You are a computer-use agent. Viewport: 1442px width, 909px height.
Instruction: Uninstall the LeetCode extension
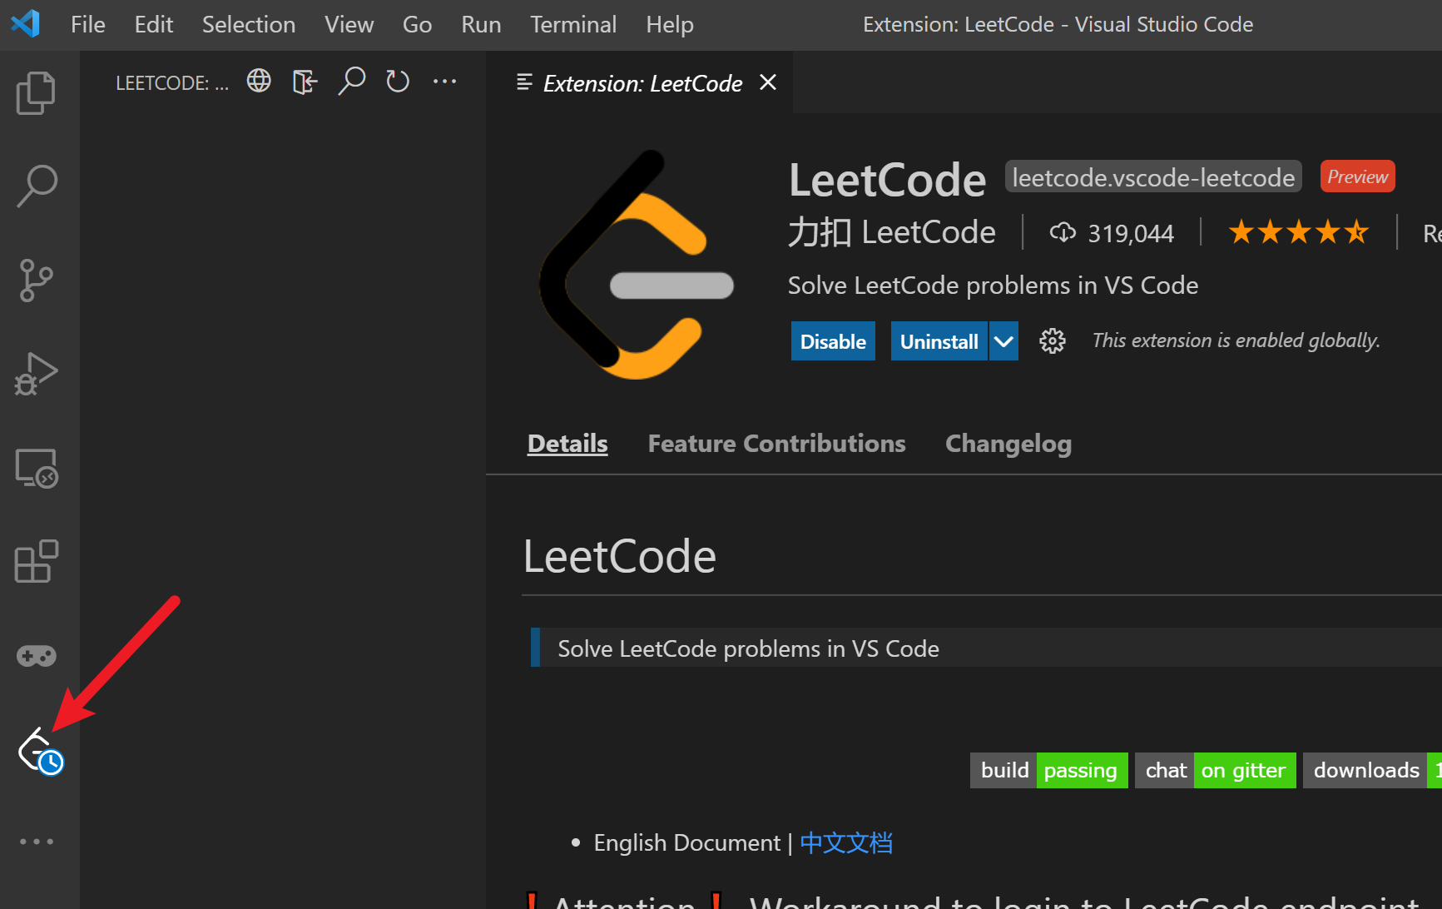[939, 341]
